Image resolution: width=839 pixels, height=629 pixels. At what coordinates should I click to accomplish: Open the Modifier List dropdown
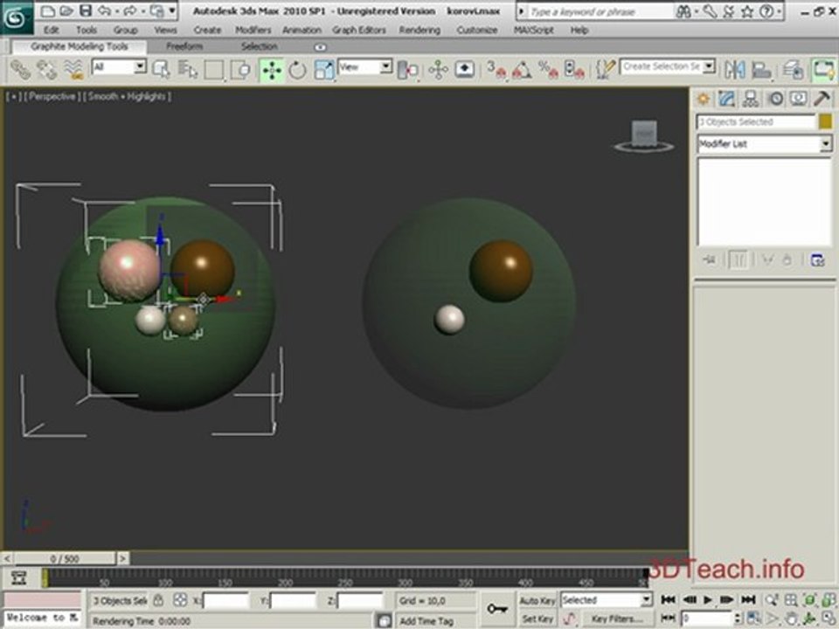click(x=826, y=143)
